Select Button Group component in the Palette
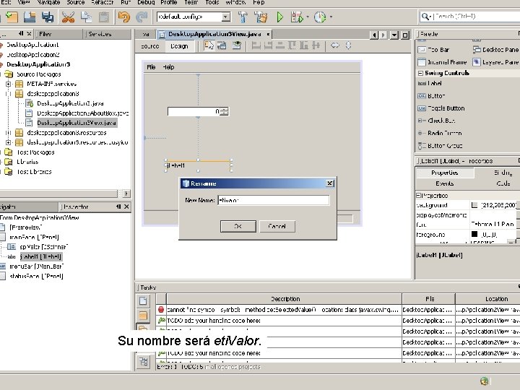 point(440,146)
